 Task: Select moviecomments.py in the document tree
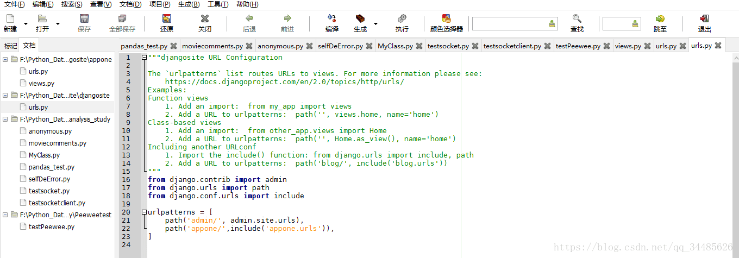(x=58, y=143)
